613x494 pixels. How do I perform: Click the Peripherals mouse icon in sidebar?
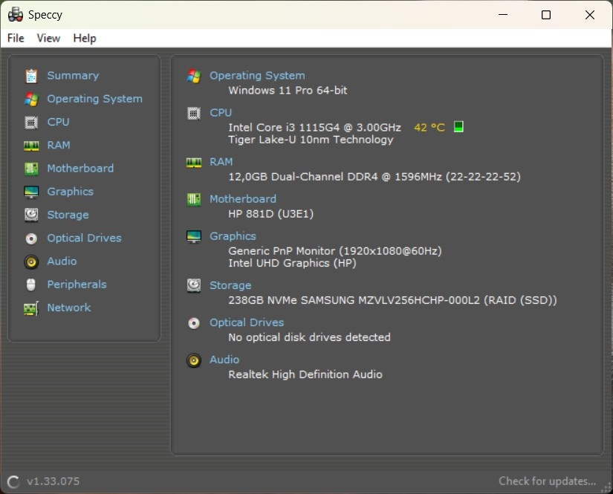[x=30, y=284]
